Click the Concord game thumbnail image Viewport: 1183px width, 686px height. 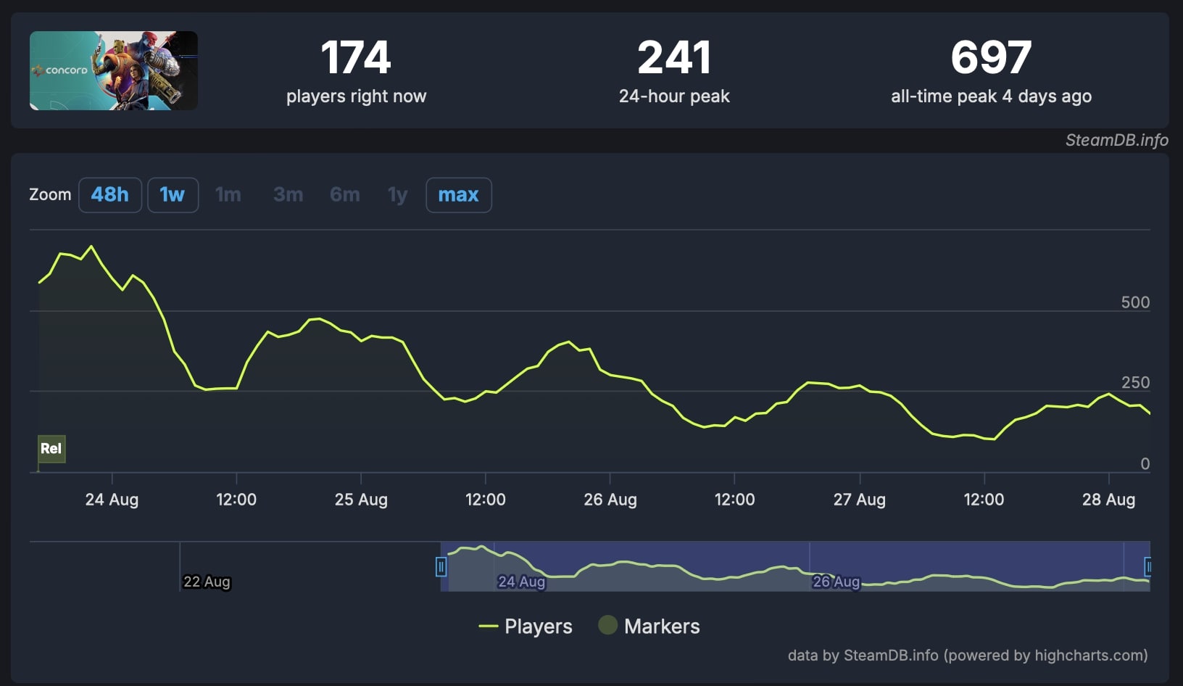[113, 70]
